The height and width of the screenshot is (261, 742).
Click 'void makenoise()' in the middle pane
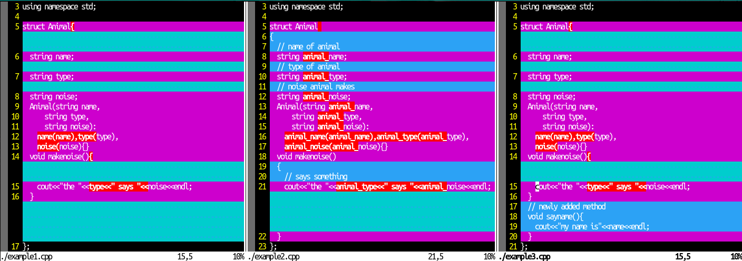coord(307,156)
